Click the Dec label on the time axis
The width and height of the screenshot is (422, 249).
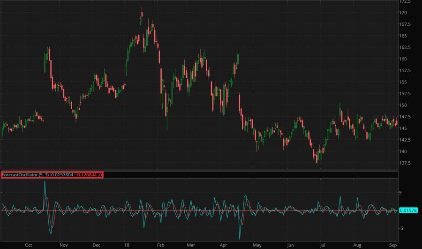click(x=96, y=245)
